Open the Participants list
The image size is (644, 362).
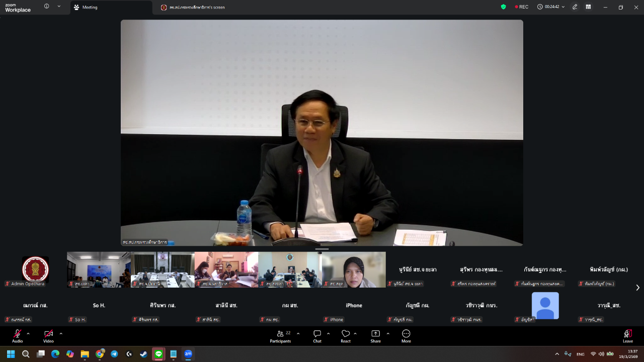click(280, 335)
